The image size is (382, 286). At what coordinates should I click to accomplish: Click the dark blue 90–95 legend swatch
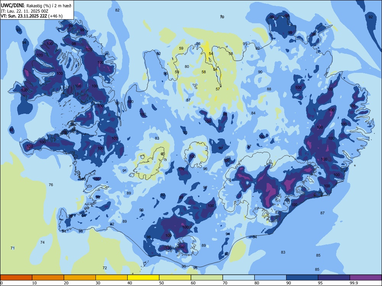point(302,278)
